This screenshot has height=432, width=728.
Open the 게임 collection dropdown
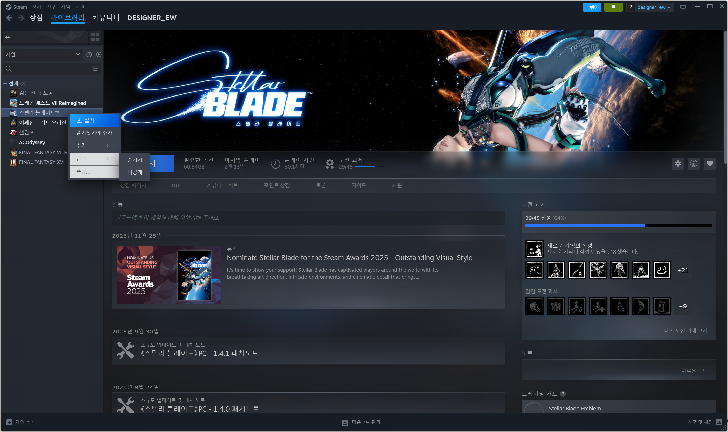click(42, 54)
